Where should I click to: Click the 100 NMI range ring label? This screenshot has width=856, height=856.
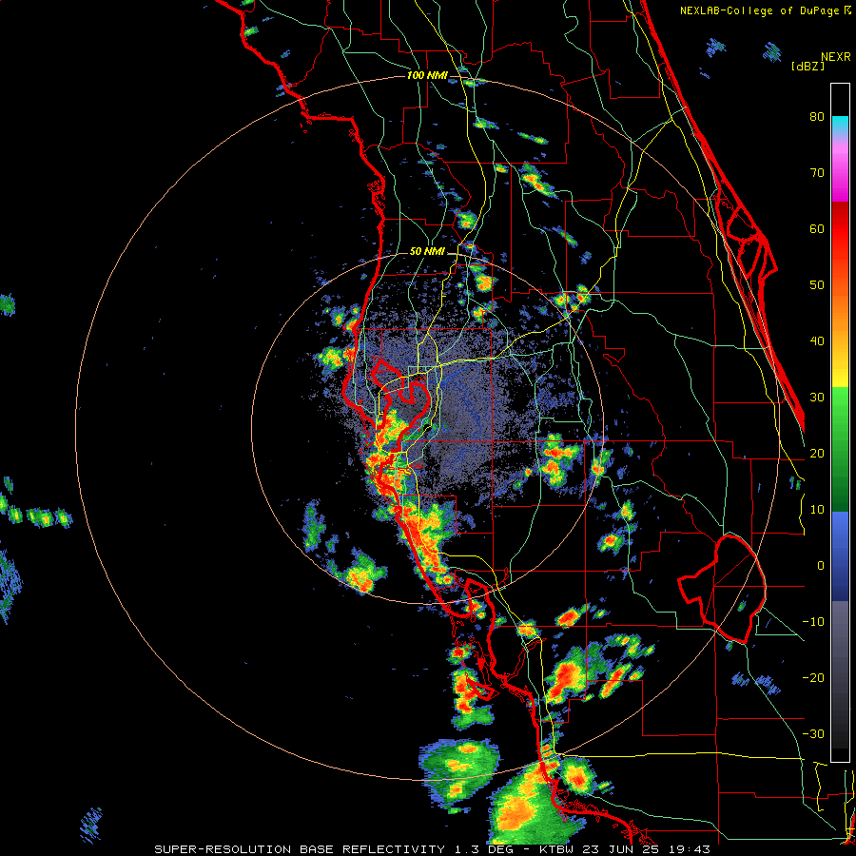point(427,75)
